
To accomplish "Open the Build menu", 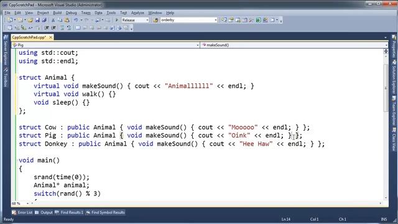I will [57, 12].
